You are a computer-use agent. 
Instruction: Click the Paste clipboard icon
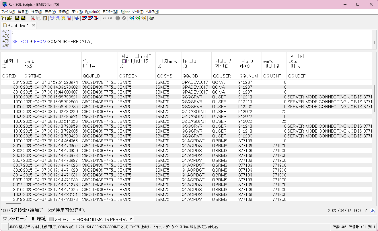click(x=44, y=18)
